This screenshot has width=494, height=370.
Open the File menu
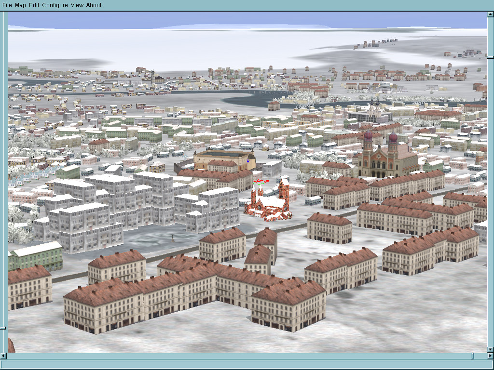[7, 5]
